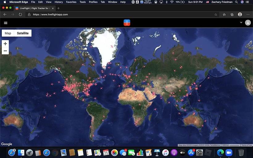Switch to Map view
253x158 pixels.
pyautogui.click(x=8, y=33)
